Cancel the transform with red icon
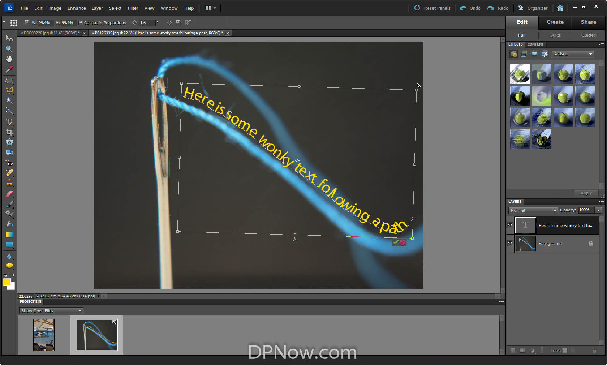Screen dimensions: 607x365 pyautogui.click(x=402, y=242)
